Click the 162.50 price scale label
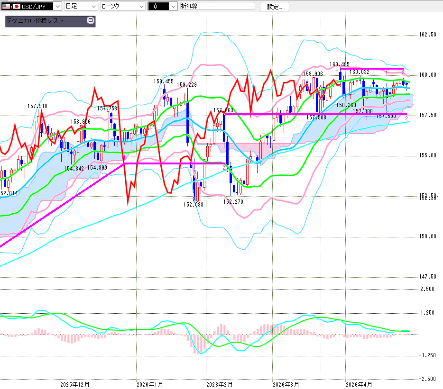Screen dimensions: 443x389 pos(428,35)
